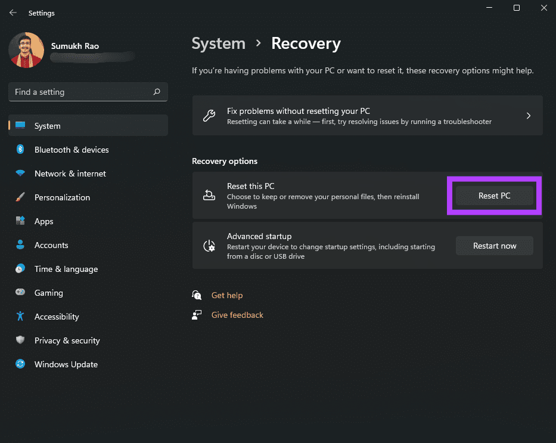Click the Time & language clock icon
556x443 pixels.
20,268
